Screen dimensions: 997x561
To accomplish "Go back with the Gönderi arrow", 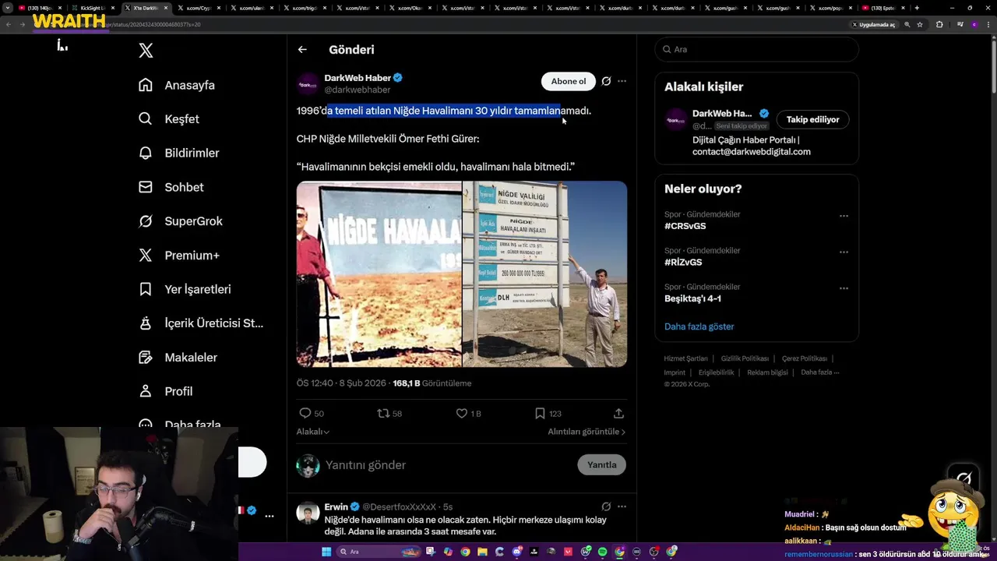I will pyautogui.click(x=302, y=49).
